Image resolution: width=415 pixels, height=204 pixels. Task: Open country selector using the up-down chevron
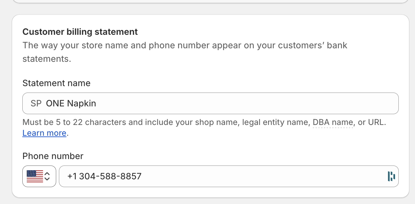pos(47,176)
